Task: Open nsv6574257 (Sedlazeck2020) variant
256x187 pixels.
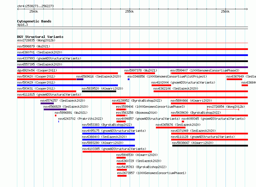Action: pos(63,101)
